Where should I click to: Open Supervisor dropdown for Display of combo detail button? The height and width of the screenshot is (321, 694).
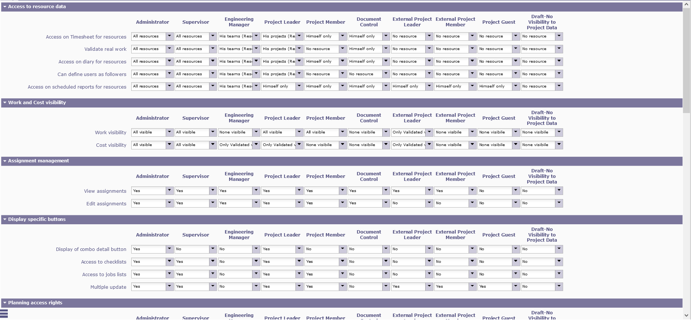(x=213, y=249)
